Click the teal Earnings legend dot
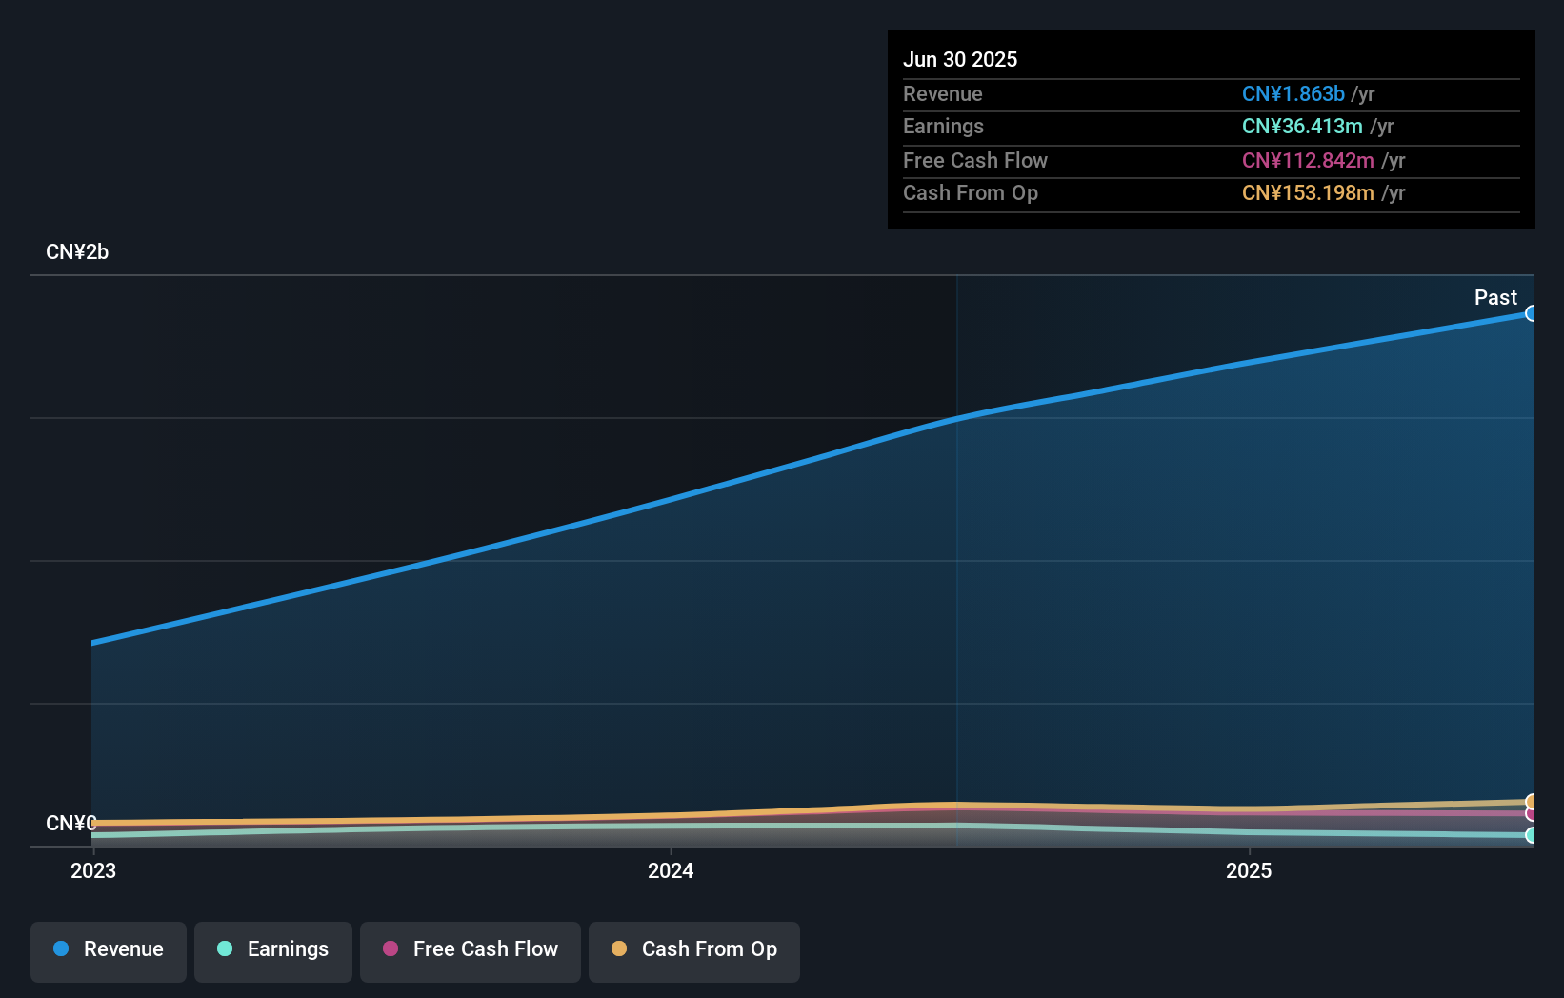Image resolution: width=1564 pixels, height=998 pixels. [225, 949]
